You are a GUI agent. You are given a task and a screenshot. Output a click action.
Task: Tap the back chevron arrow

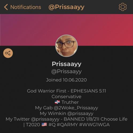6,7
